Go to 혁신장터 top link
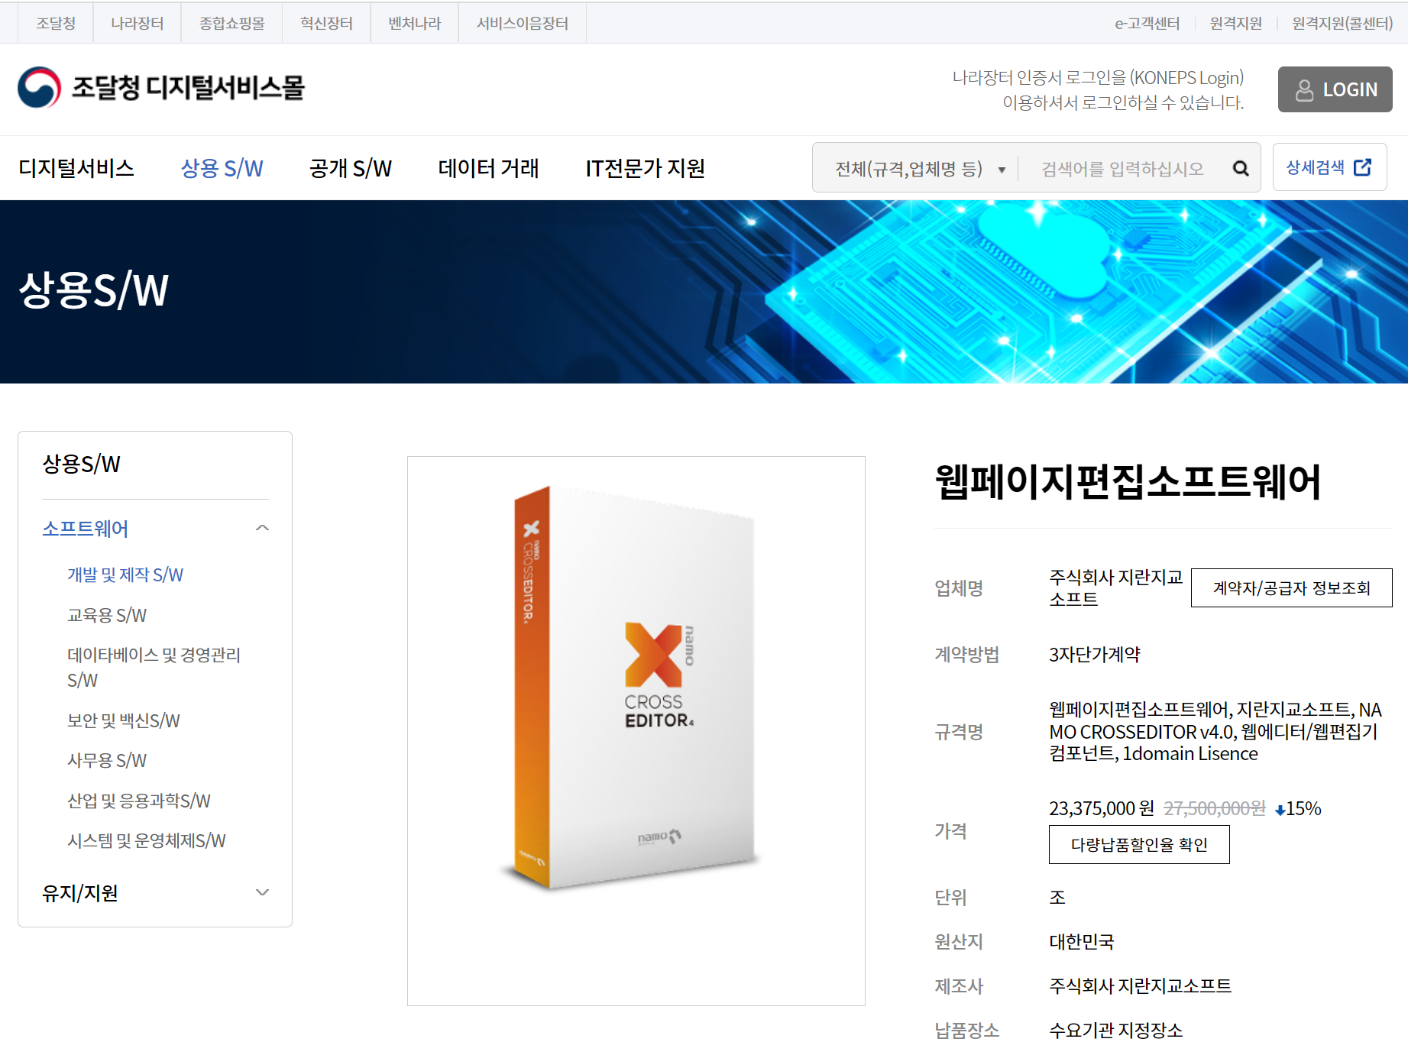The image size is (1408, 1055). (326, 23)
